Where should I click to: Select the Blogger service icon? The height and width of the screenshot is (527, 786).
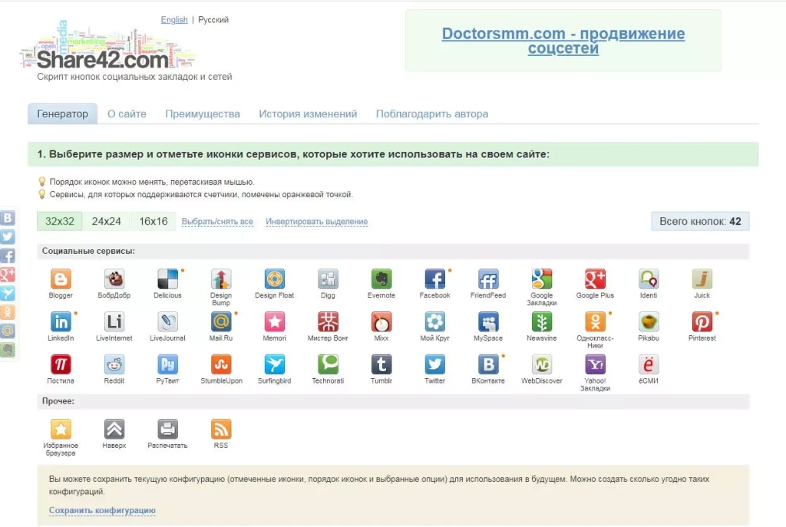click(x=61, y=279)
